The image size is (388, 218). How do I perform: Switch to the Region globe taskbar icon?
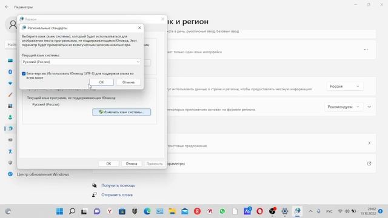click(x=298, y=211)
